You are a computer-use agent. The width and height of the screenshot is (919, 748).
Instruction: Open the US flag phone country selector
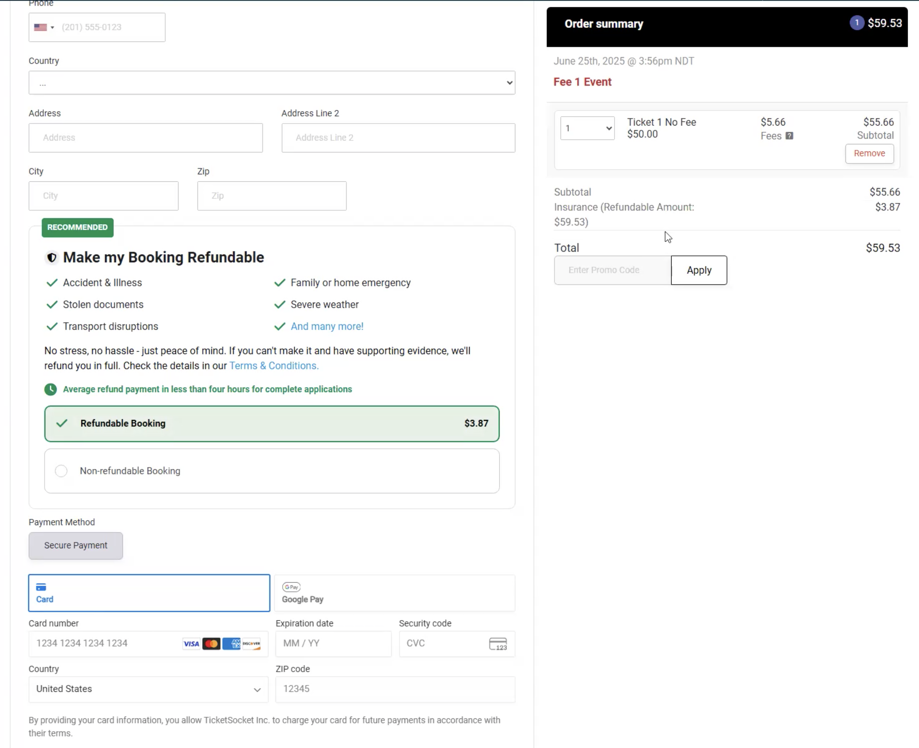pos(44,27)
